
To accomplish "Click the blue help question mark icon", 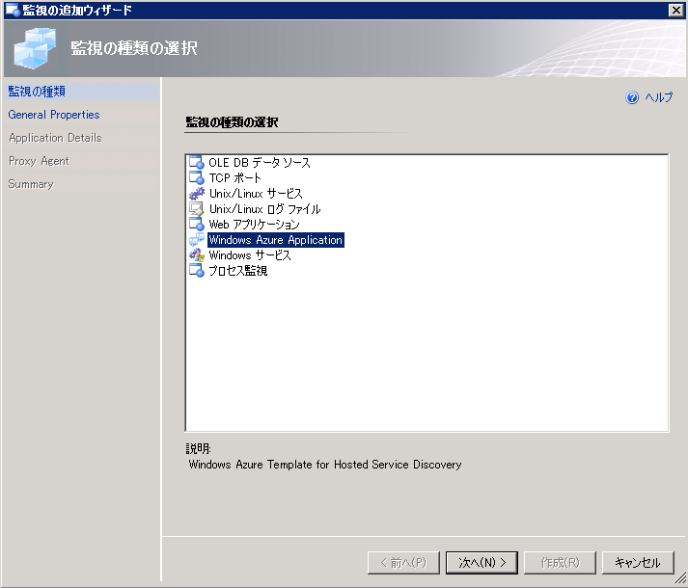I will (x=632, y=97).
